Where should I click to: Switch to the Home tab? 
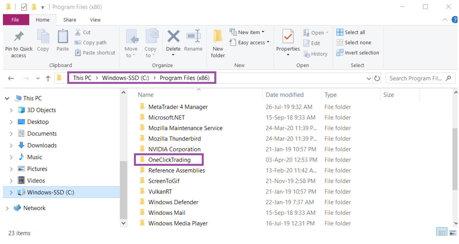point(43,20)
